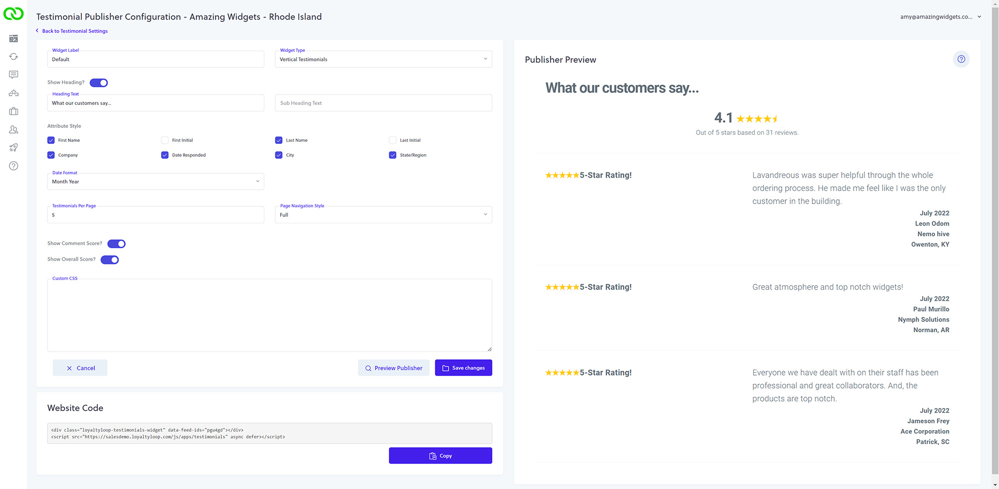Click "Out of 5 stars based on 31 reviews"
The height and width of the screenshot is (489, 999).
coord(747,133)
